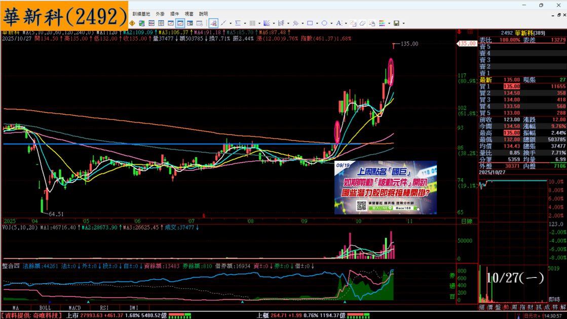Select the ellipse drawing tool
Viewport: 567px width, 319px height.
[324, 23]
